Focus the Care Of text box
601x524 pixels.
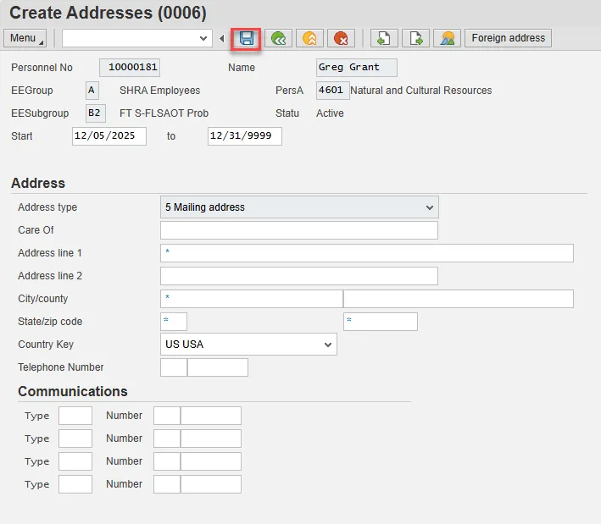298,230
